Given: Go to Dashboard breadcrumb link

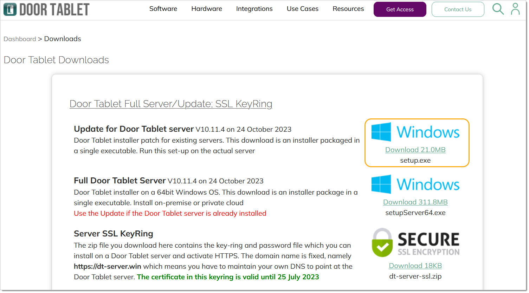Looking at the screenshot, I should tap(20, 39).
